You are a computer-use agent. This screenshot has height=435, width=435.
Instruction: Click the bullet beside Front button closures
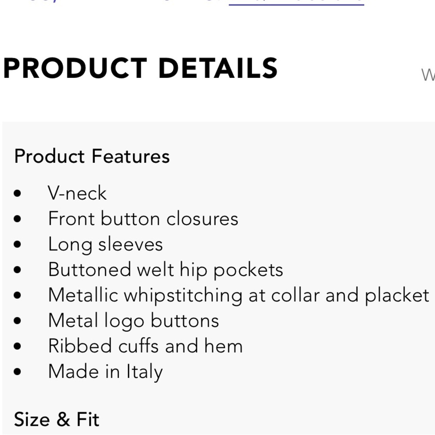[17, 219]
